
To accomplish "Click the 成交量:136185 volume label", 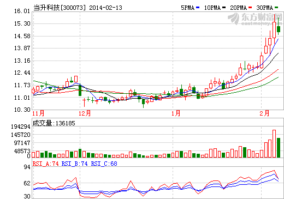I will click(54, 123).
